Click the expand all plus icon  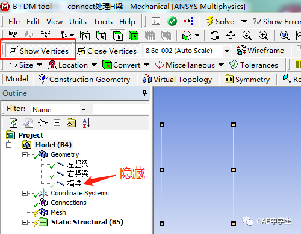coord(57,122)
